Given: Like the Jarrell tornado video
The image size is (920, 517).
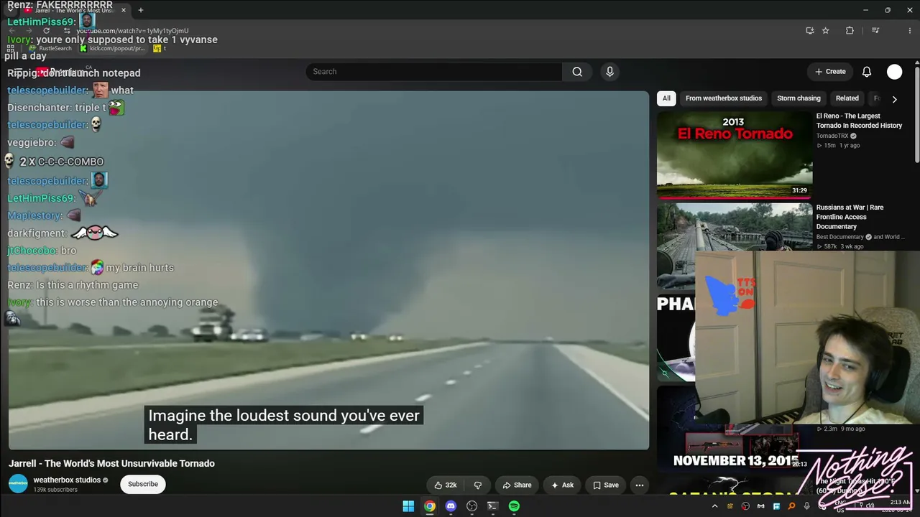Looking at the screenshot, I should pyautogui.click(x=446, y=485).
